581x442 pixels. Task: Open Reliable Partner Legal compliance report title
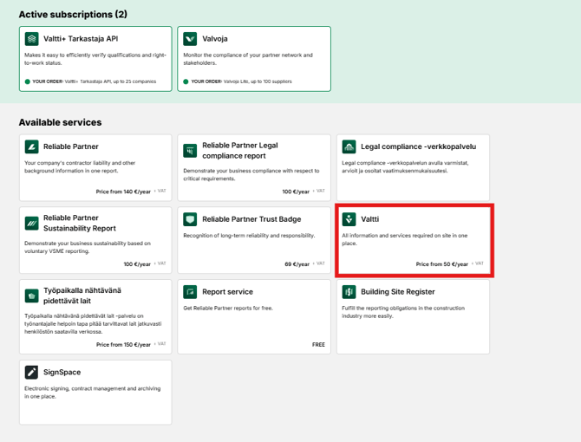coord(240,151)
